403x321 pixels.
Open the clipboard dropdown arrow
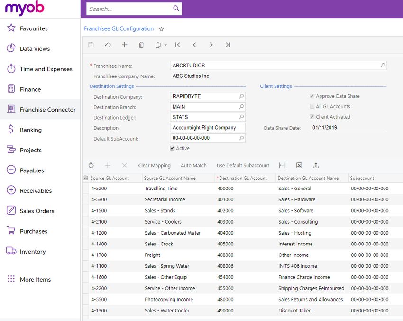tap(165, 45)
